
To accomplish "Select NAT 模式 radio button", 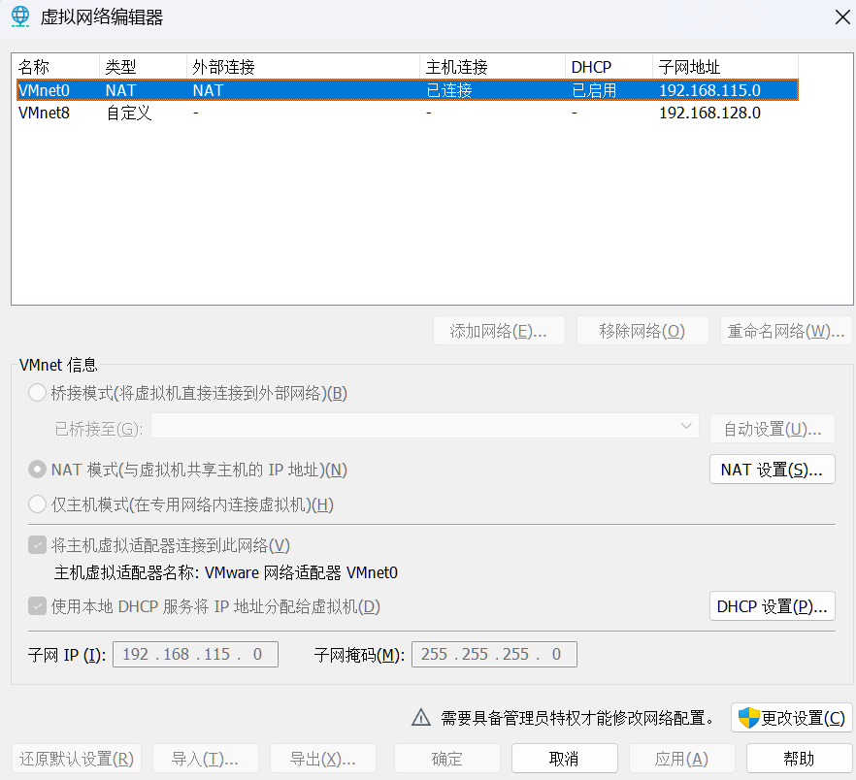I will point(37,470).
